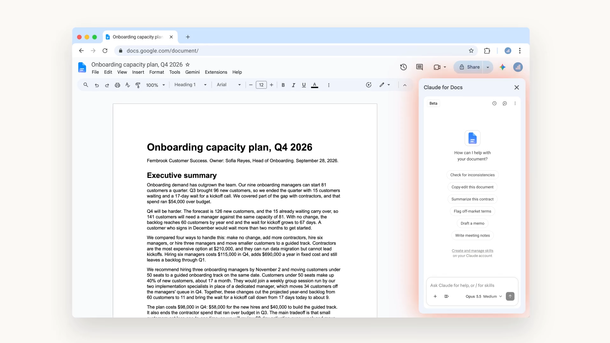This screenshot has height=343, width=610.
Task: Undo the last action
Action: pos(97,85)
